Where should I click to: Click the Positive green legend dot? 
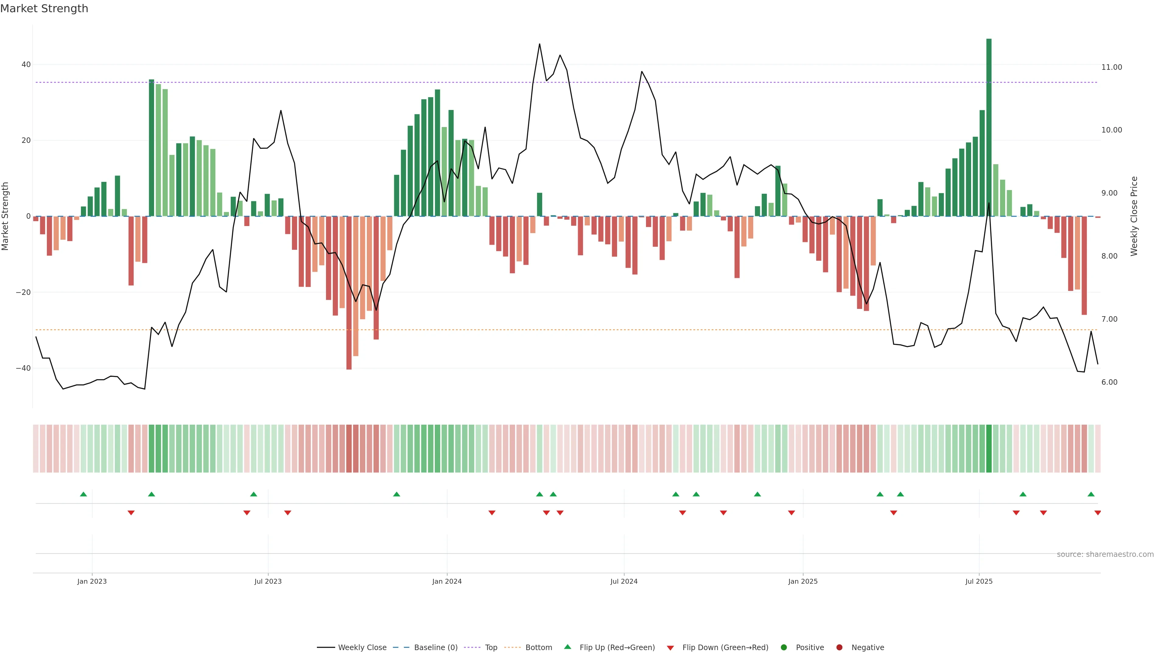click(784, 648)
